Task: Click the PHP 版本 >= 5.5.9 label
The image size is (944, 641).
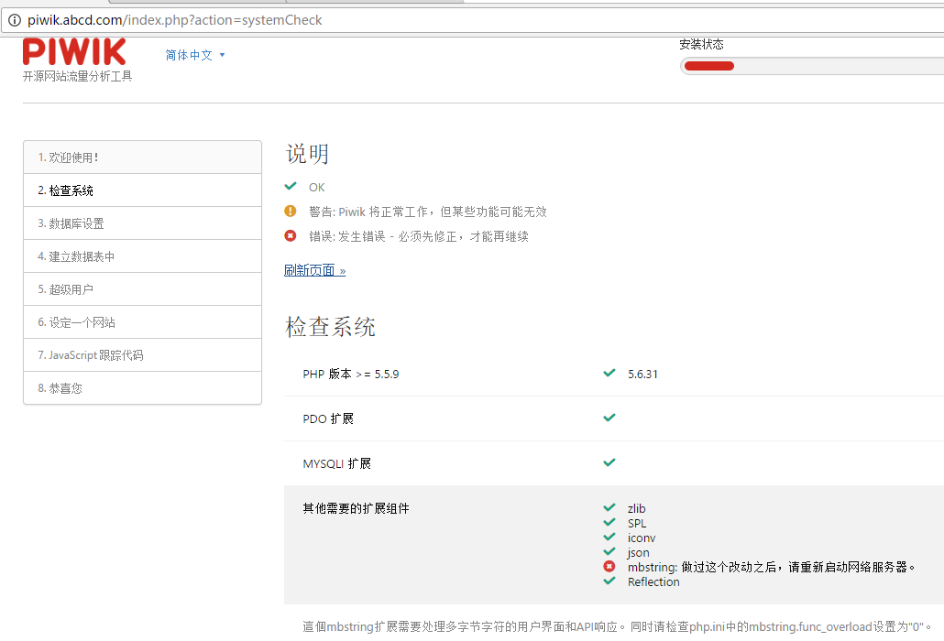Action: click(x=351, y=374)
